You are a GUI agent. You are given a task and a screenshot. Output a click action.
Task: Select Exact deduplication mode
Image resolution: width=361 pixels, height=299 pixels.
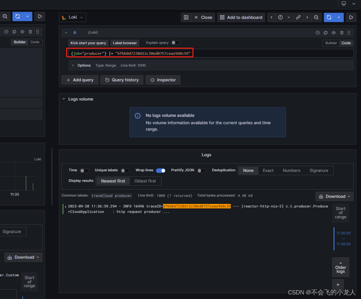coord(268,170)
